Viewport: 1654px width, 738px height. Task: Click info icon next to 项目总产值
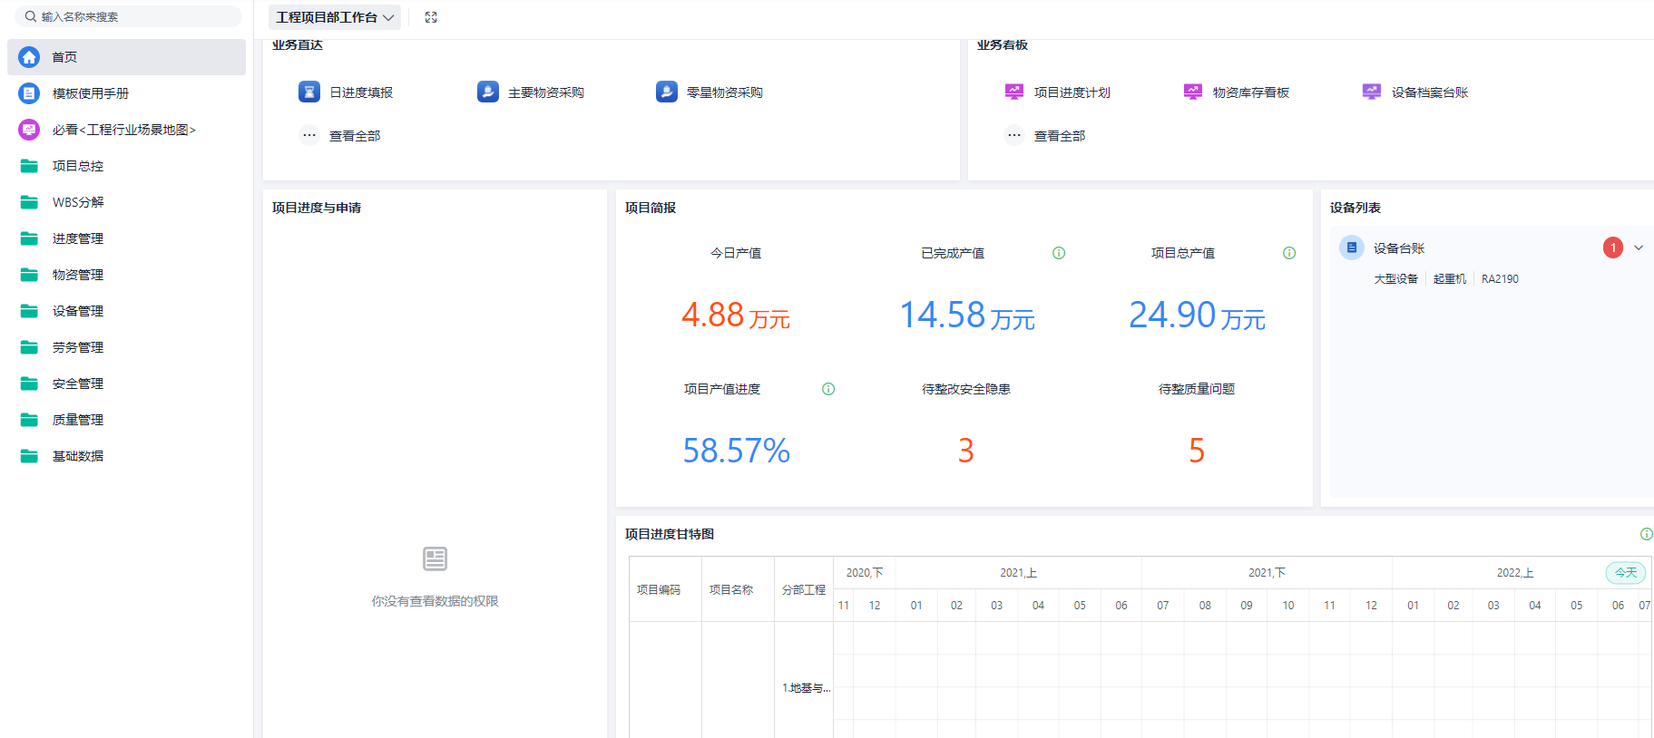tap(1289, 253)
